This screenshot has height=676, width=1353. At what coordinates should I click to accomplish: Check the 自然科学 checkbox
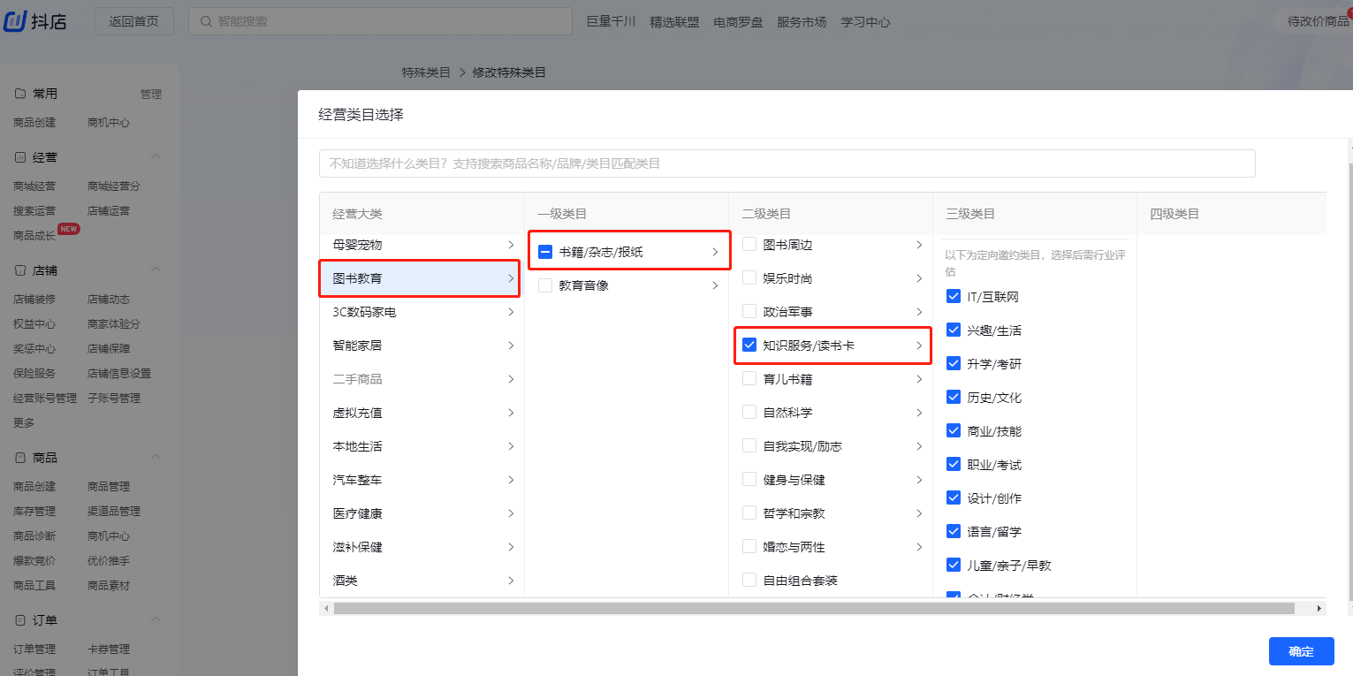749,413
